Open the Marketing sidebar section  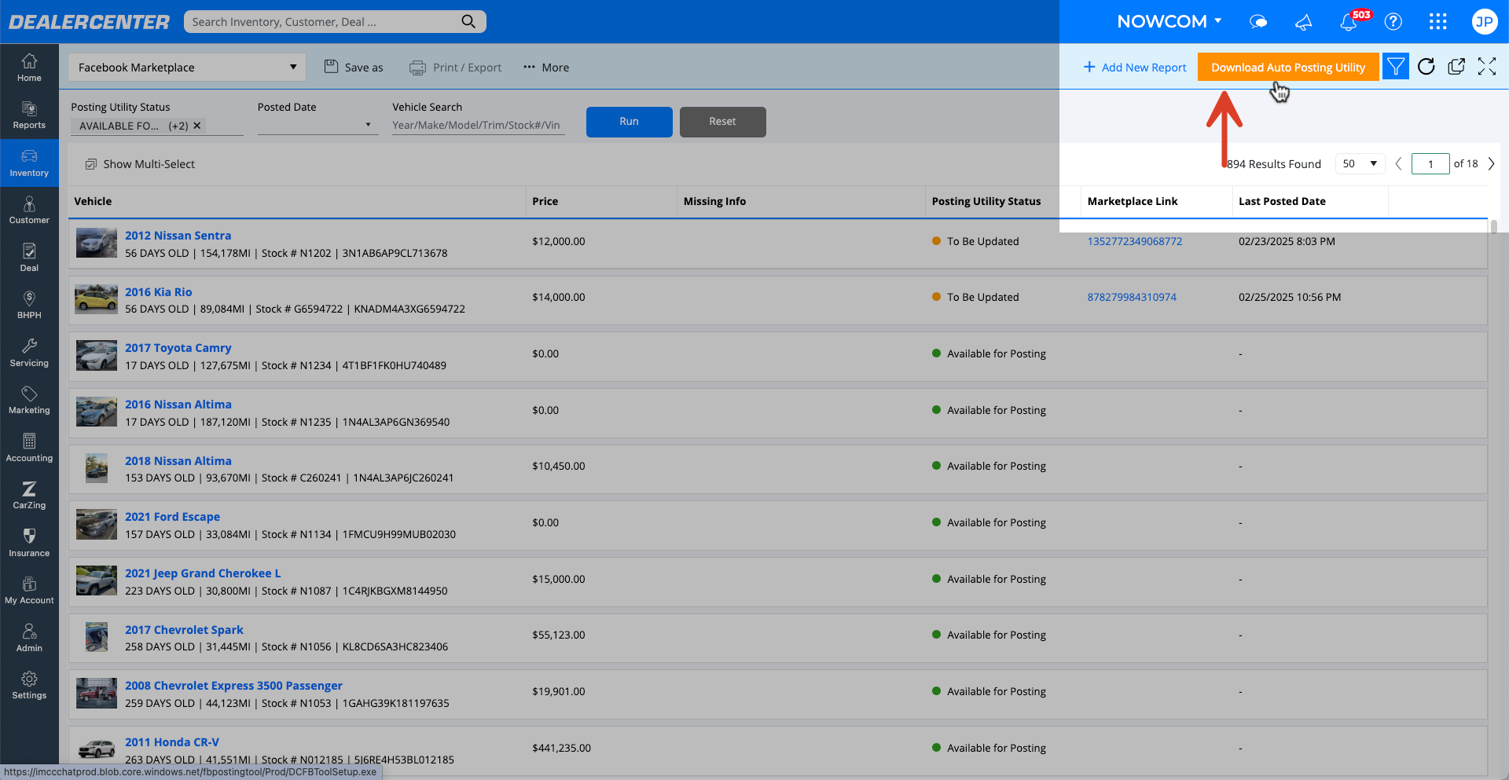click(29, 401)
